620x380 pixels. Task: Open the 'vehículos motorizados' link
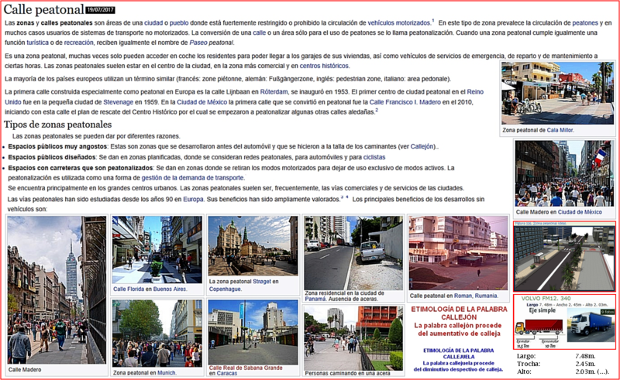(x=398, y=23)
